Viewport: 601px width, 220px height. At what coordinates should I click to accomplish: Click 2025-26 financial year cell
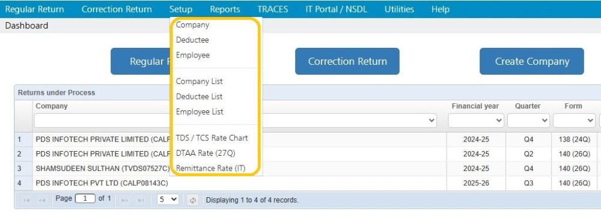pos(476,183)
